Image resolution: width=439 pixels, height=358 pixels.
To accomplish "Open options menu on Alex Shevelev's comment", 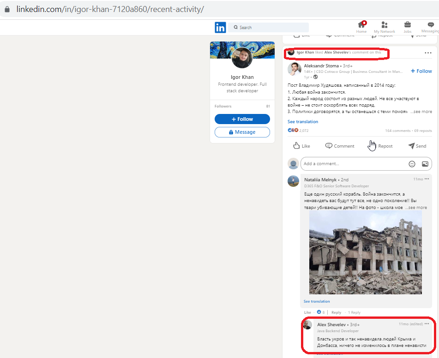I will tap(427, 324).
